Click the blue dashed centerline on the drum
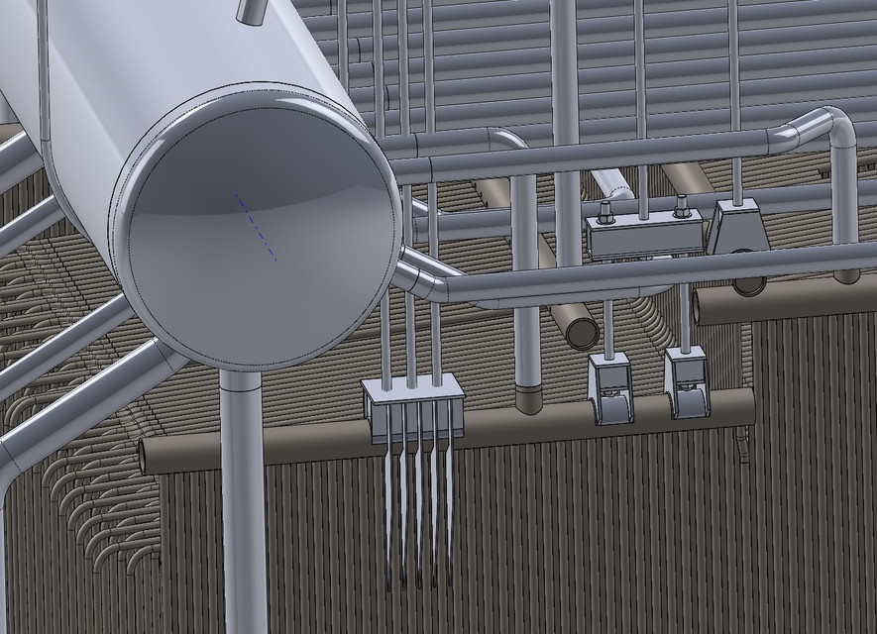Image resolution: width=877 pixels, height=634 pixels. pyautogui.click(x=256, y=228)
